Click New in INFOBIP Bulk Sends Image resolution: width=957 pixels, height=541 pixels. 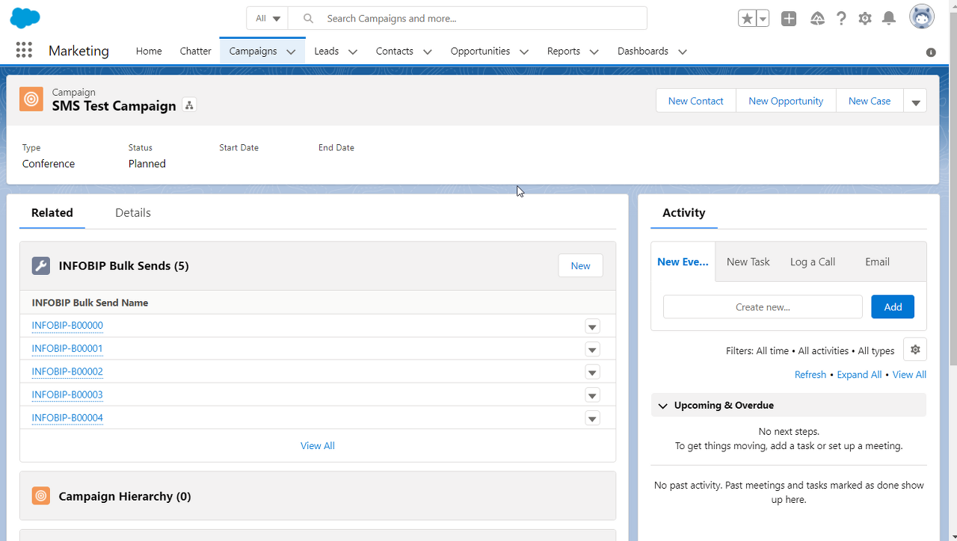pyautogui.click(x=580, y=266)
